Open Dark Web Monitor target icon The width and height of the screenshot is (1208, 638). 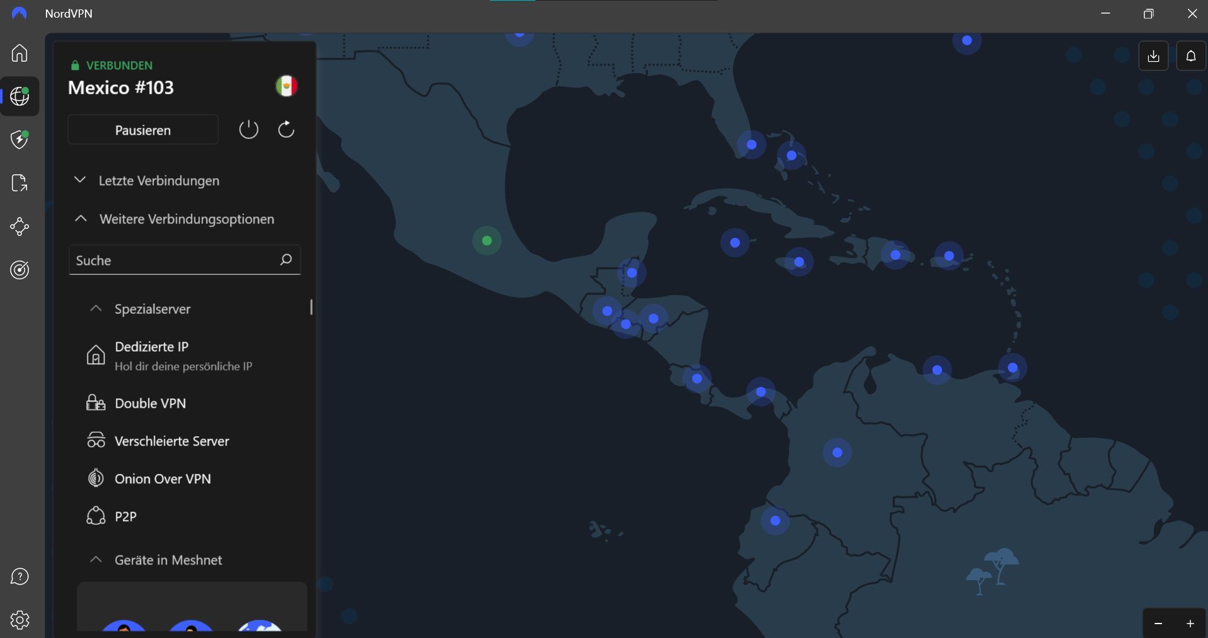20,270
